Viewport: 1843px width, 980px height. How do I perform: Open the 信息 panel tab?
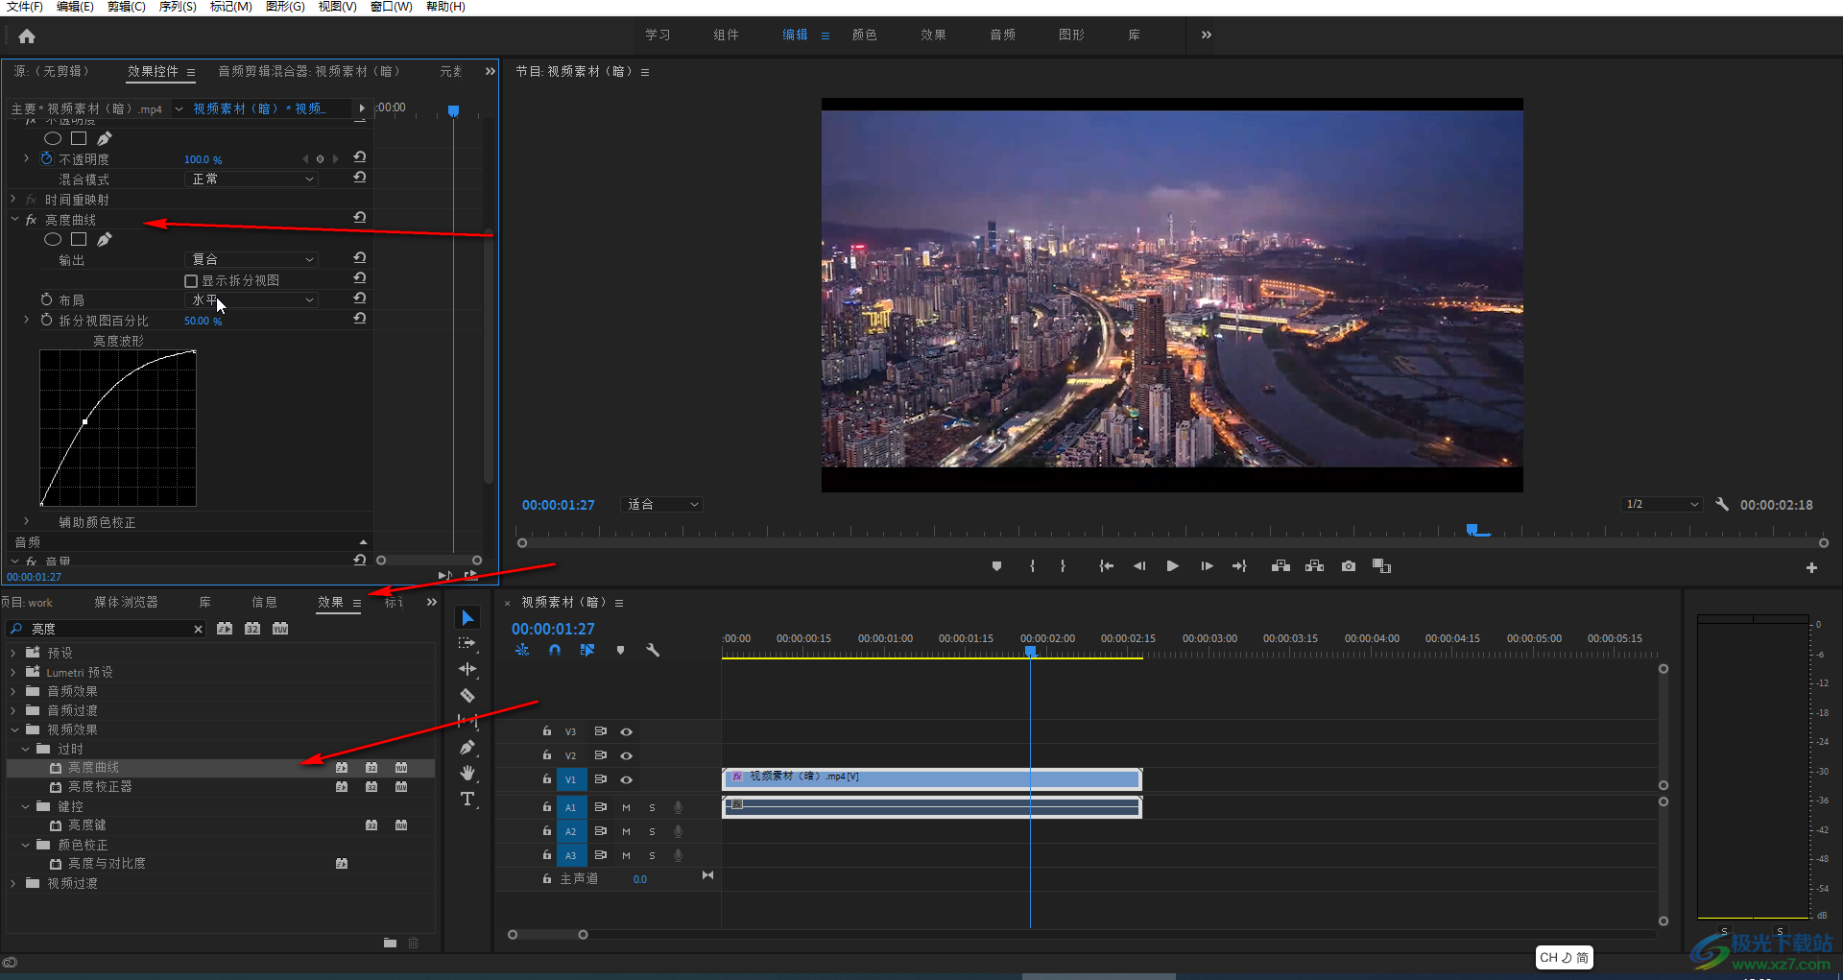pyautogui.click(x=264, y=602)
